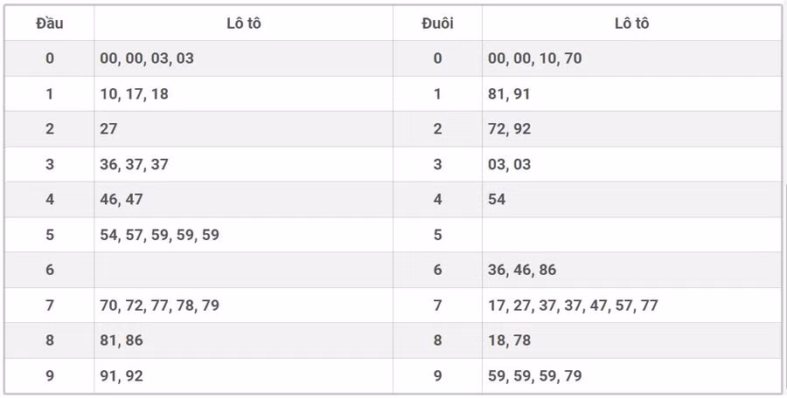Select the "70, 72, 77, 78, 79" cell

click(x=159, y=305)
